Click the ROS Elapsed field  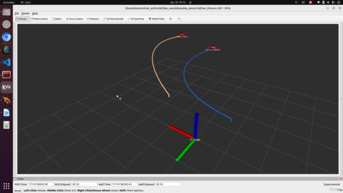tap(84, 184)
